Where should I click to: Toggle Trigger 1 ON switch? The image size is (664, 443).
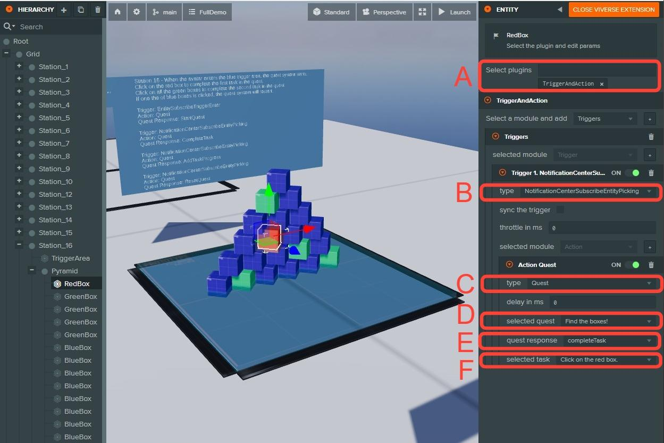pyautogui.click(x=632, y=173)
